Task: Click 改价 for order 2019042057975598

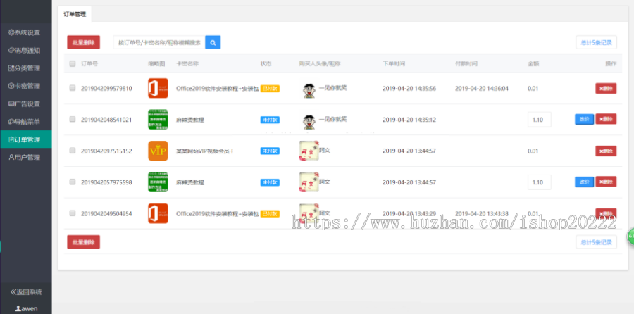Action: 584,182
